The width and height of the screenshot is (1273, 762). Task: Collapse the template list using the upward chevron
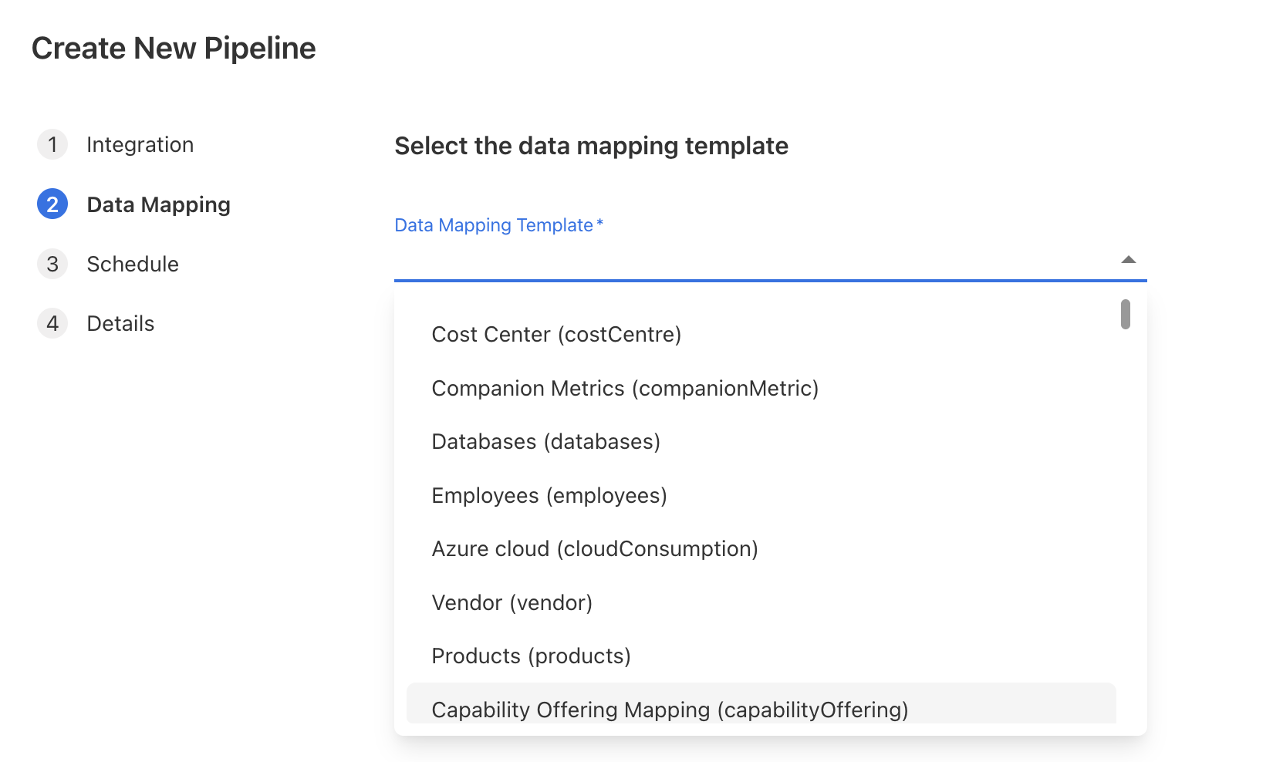(x=1129, y=260)
